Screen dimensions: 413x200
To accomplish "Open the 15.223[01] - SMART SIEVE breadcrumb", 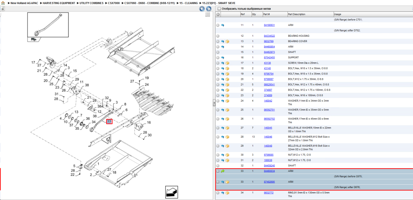I will pyautogui.click(x=218, y=3).
